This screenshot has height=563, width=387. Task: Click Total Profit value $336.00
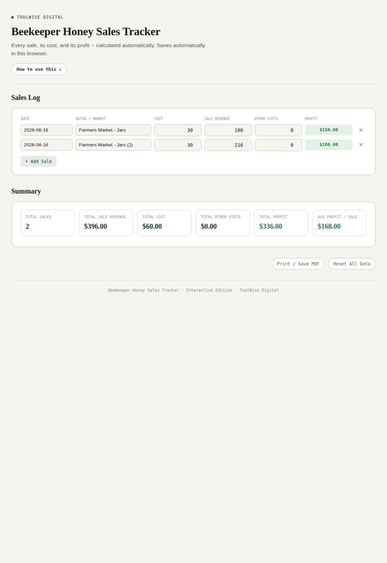(271, 227)
